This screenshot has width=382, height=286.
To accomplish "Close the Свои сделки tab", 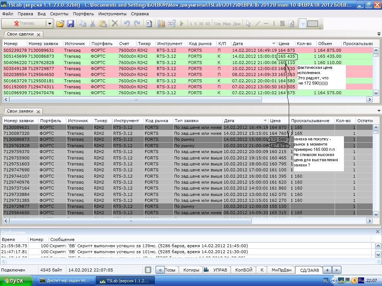I will click(x=38, y=34).
